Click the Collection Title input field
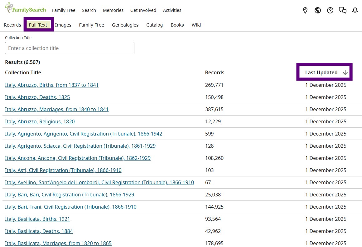The image size is (362, 247). (x=70, y=48)
